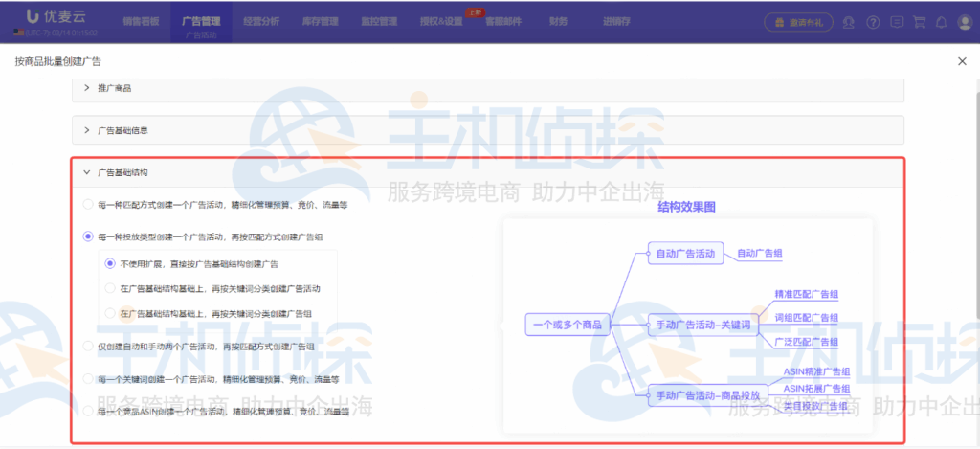Viewport: 980px width, 449px height.
Task: Open the 进销存 menu
Action: coord(616,21)
